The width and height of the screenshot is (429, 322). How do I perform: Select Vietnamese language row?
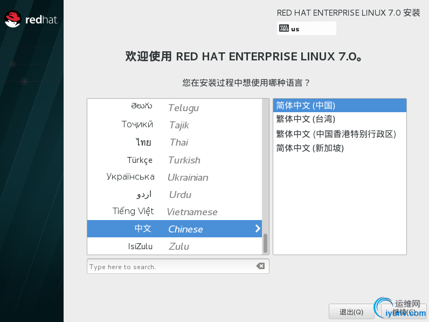pyautogui.click(x=175, y=211)
